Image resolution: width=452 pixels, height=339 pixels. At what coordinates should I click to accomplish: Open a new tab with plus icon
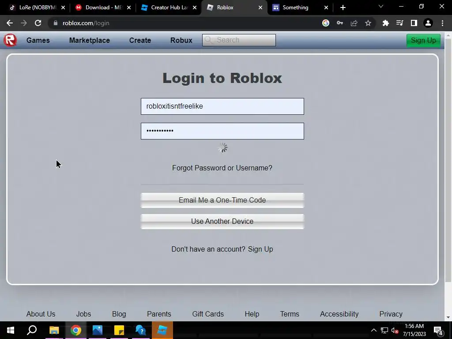tap(343, 8)
